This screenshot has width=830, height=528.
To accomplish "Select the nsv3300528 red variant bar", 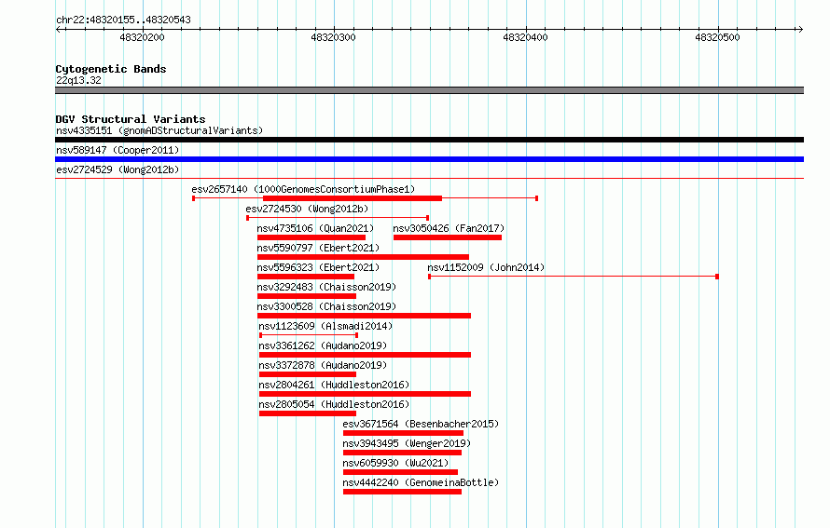I will click(x=365, y=316).
